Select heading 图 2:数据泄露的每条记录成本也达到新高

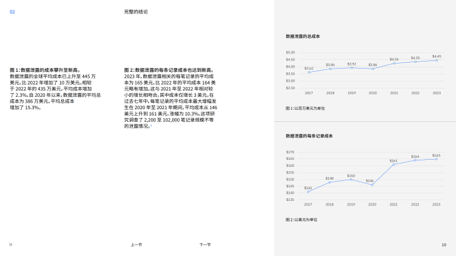169,70
